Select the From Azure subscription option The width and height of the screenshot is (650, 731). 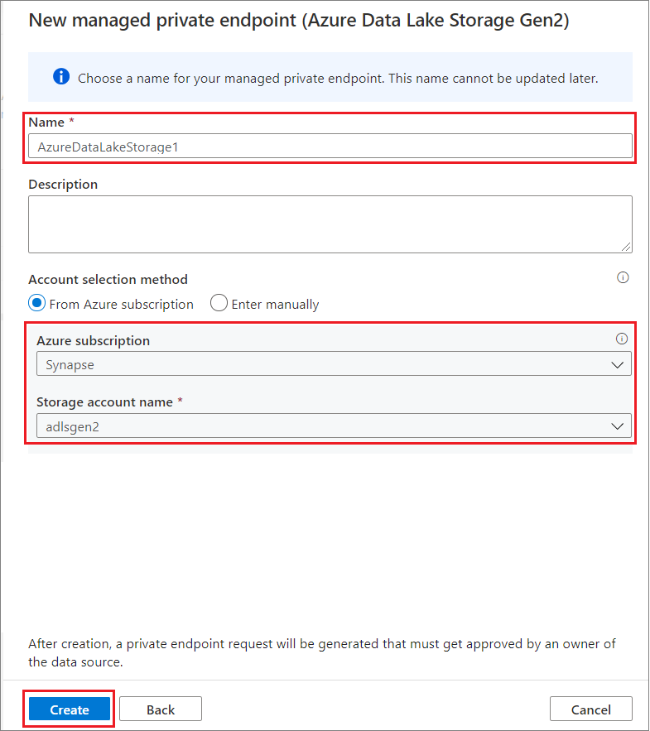(x=36, y=303)
